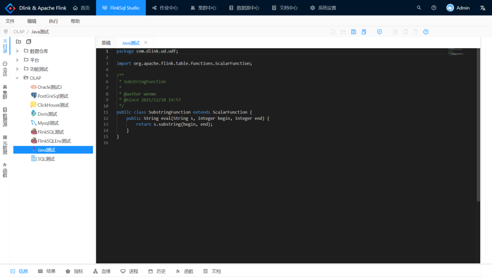492x277 pixels.
Task: Collapse the OLAP folder
Action: pyautogui.click(x=17, y=78)
